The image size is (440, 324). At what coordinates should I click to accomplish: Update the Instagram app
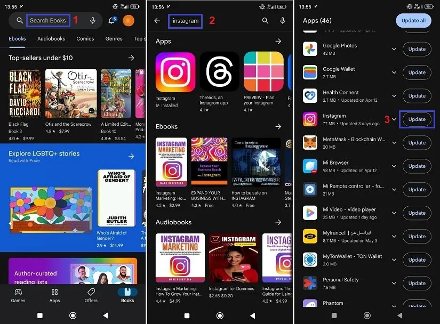pos(417,119)
